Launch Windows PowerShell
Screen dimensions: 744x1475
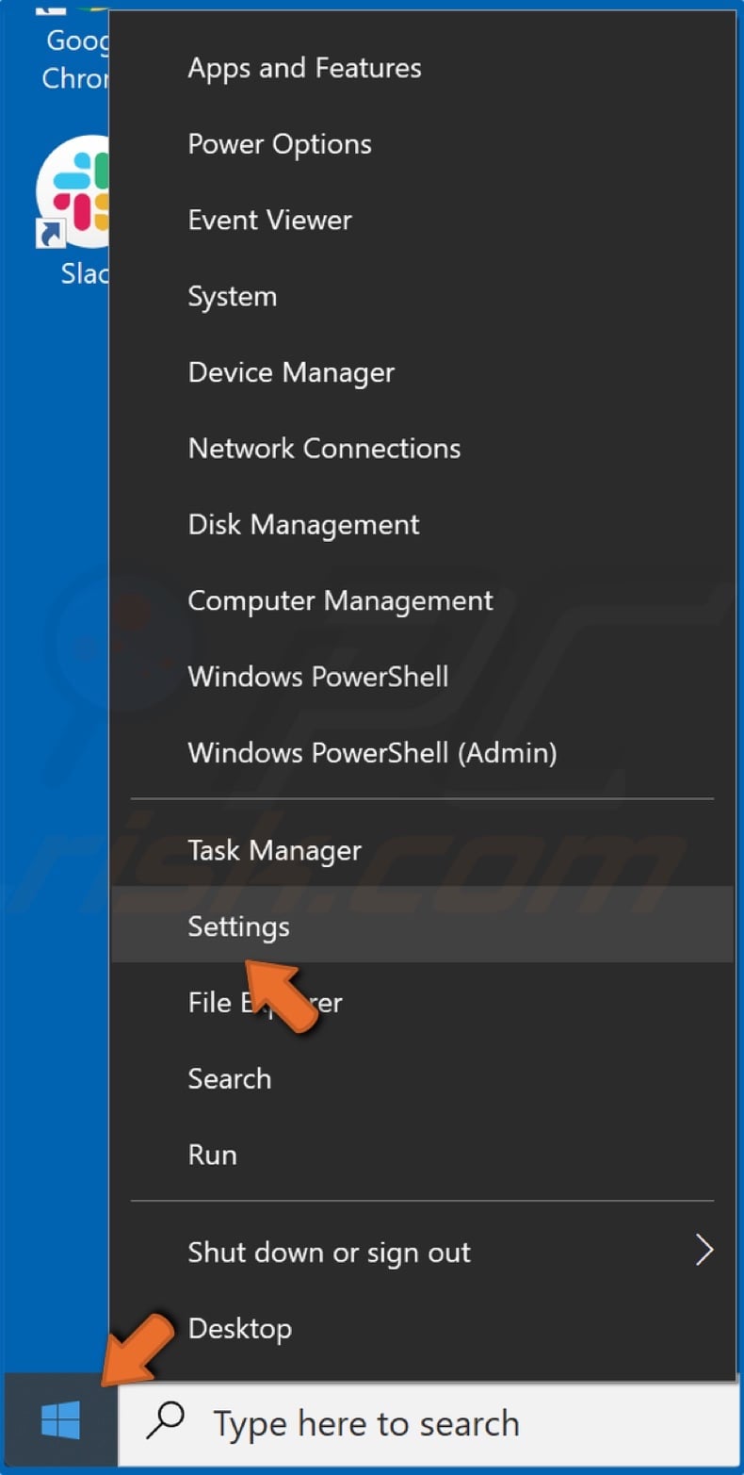click(317, 676)
